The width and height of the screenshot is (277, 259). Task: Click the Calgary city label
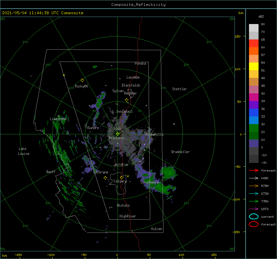tap(120, 181)
